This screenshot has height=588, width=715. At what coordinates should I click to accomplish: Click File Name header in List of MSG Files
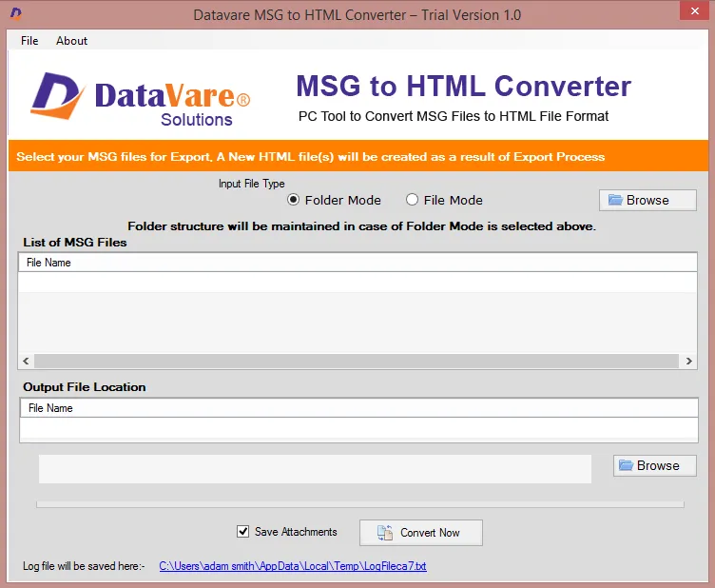[357, 263]
